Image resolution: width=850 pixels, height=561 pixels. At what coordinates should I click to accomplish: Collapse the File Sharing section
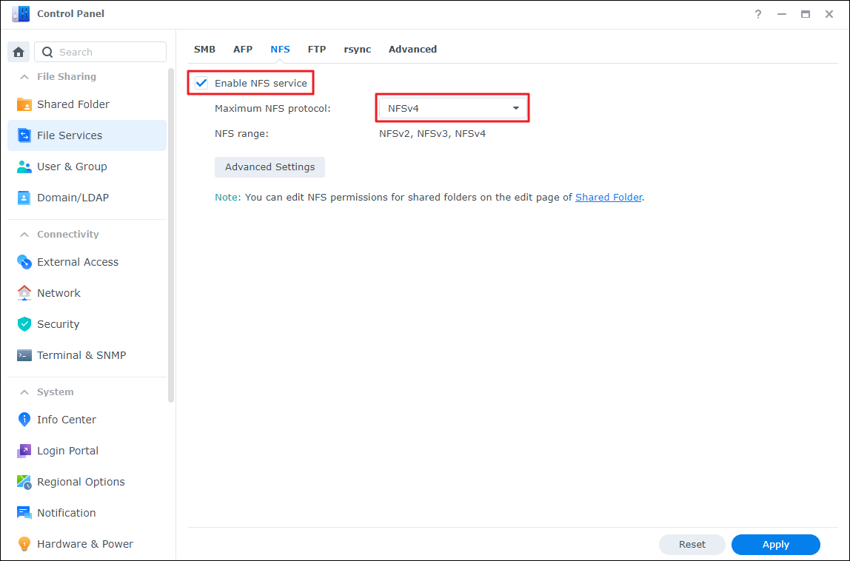pos(23,76)
